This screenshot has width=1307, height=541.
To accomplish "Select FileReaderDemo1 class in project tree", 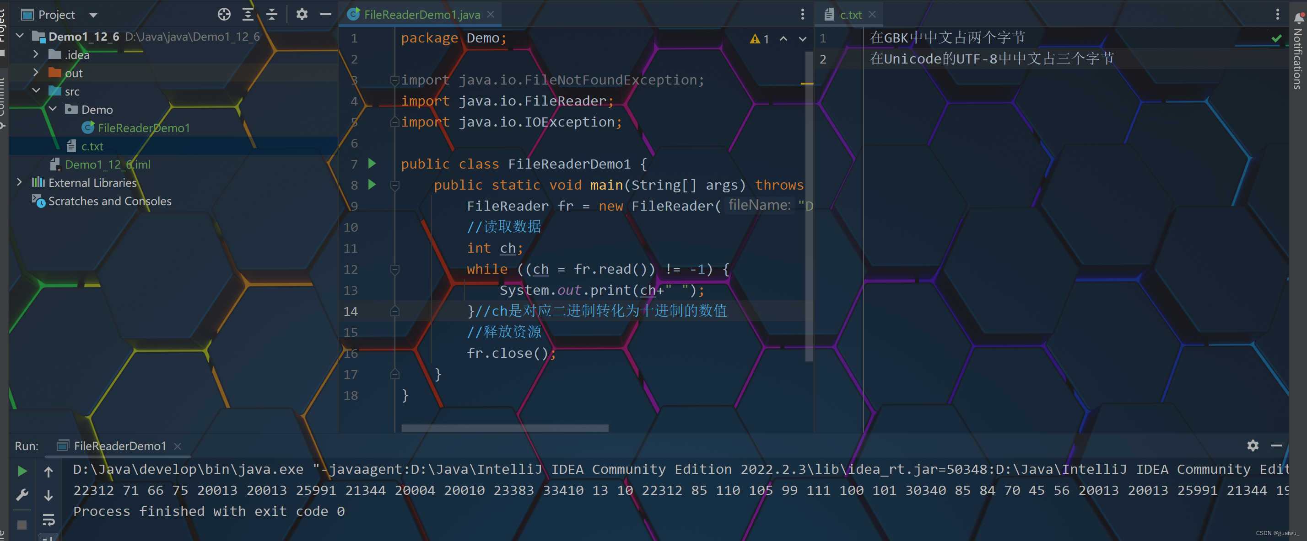I will [x=143, y=127].
